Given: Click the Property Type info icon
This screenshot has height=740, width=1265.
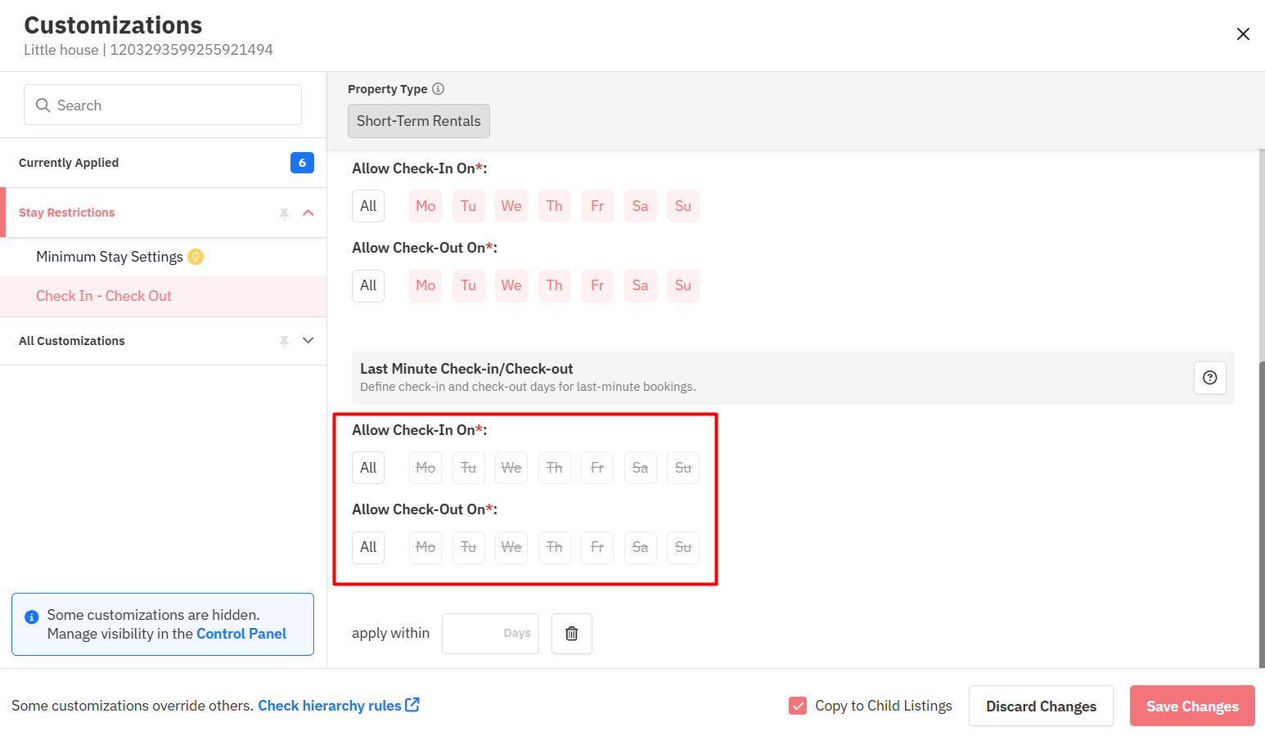Looking at the screenshot, I should click(438, 88).
